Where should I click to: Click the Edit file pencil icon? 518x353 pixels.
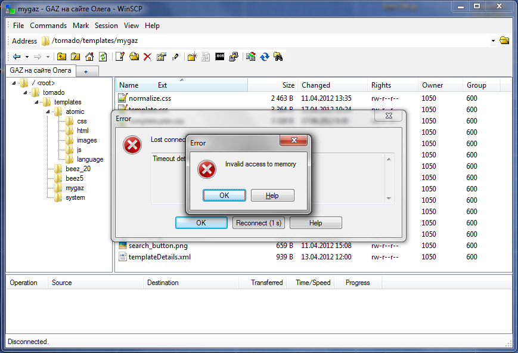coord(120,57)
